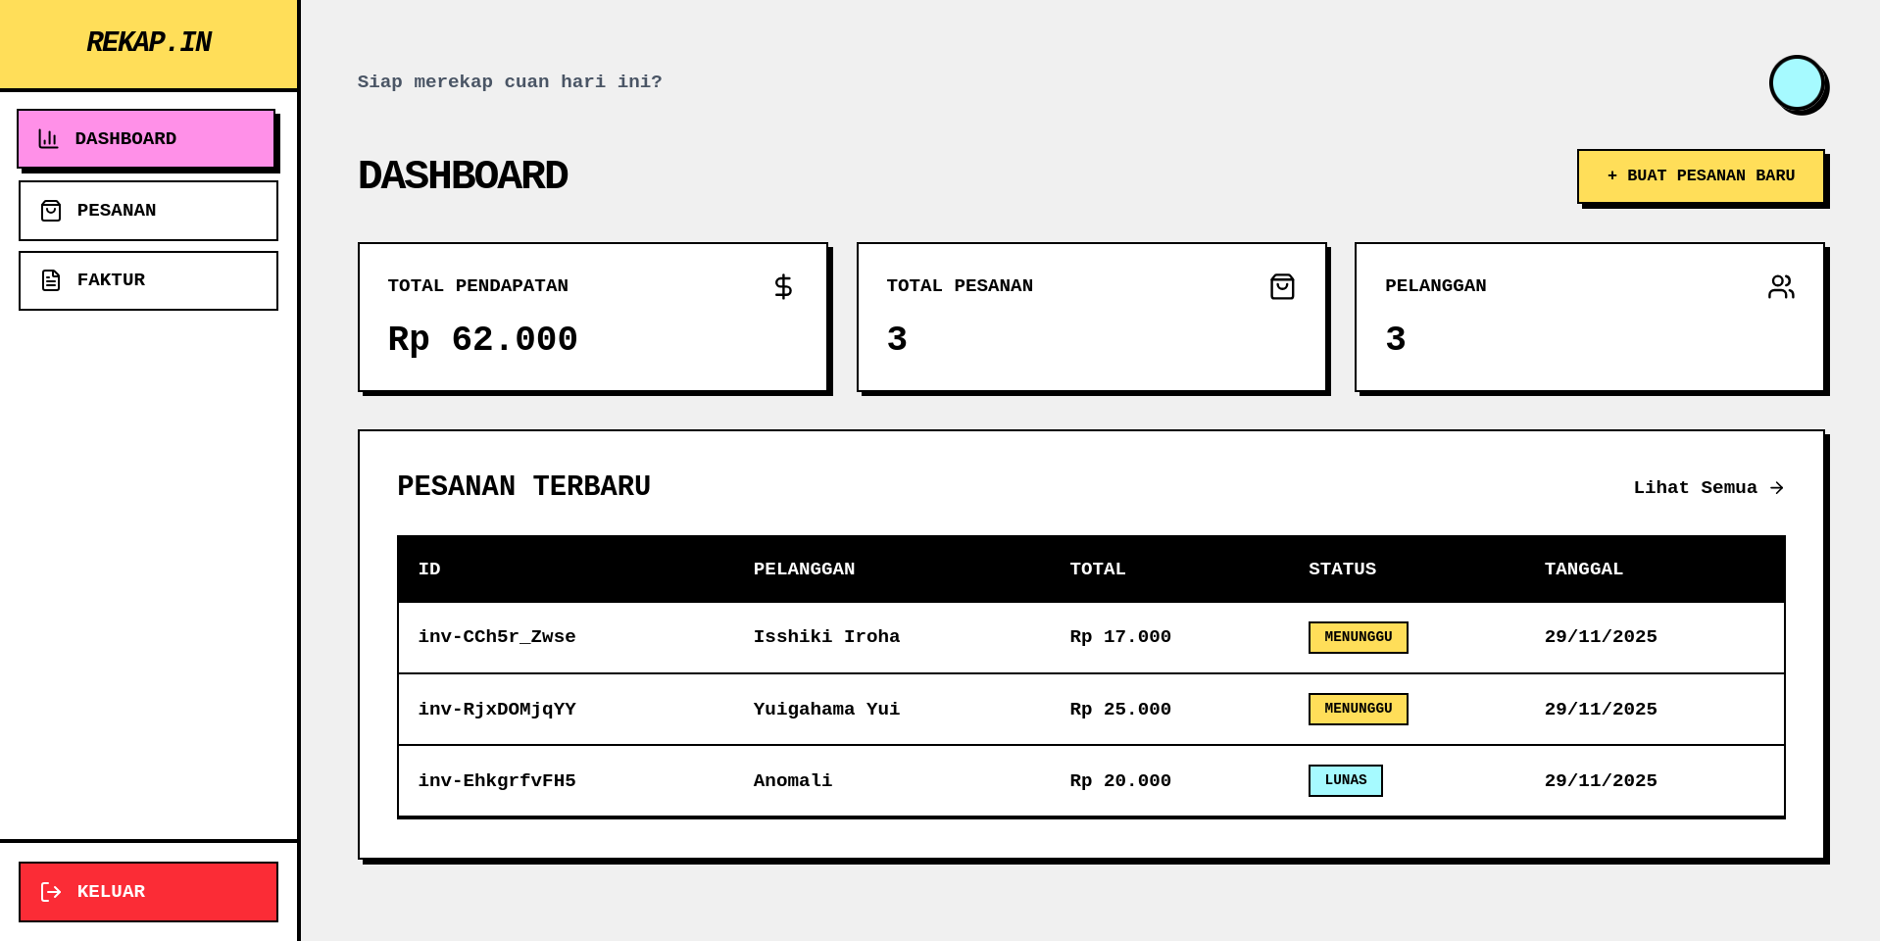Click the MENUNGGU badge for Isshiki Iroha
Screen dimensions: 1880x941
1358,637
